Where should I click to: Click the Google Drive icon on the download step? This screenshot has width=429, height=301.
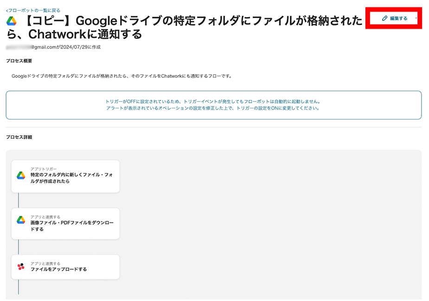click(21, 220)
